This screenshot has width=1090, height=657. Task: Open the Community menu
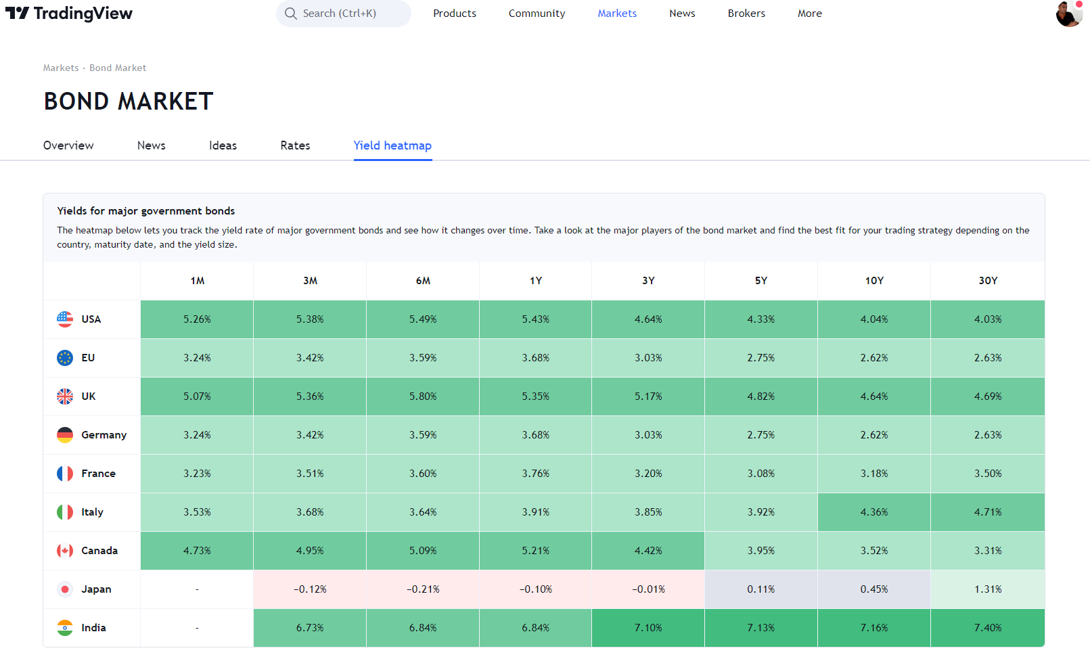click(x=537, y=13)
